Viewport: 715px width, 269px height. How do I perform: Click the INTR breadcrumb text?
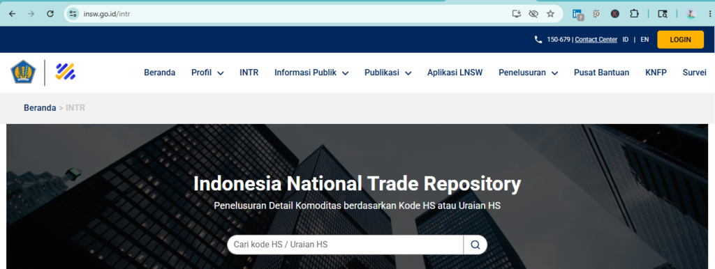pos(75,108)
